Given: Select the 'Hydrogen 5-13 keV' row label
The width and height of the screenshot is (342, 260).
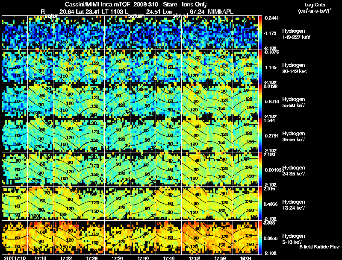Looking at the screenshot, I should pyautogui.click(x=294, y=239).
